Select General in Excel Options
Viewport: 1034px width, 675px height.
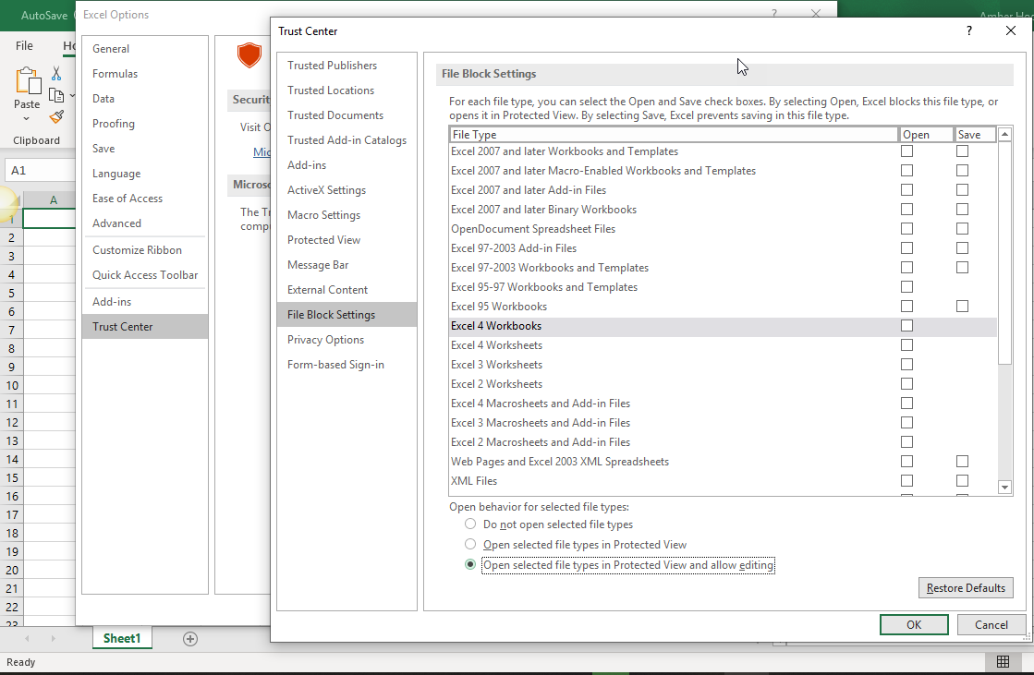pos(145,49)
